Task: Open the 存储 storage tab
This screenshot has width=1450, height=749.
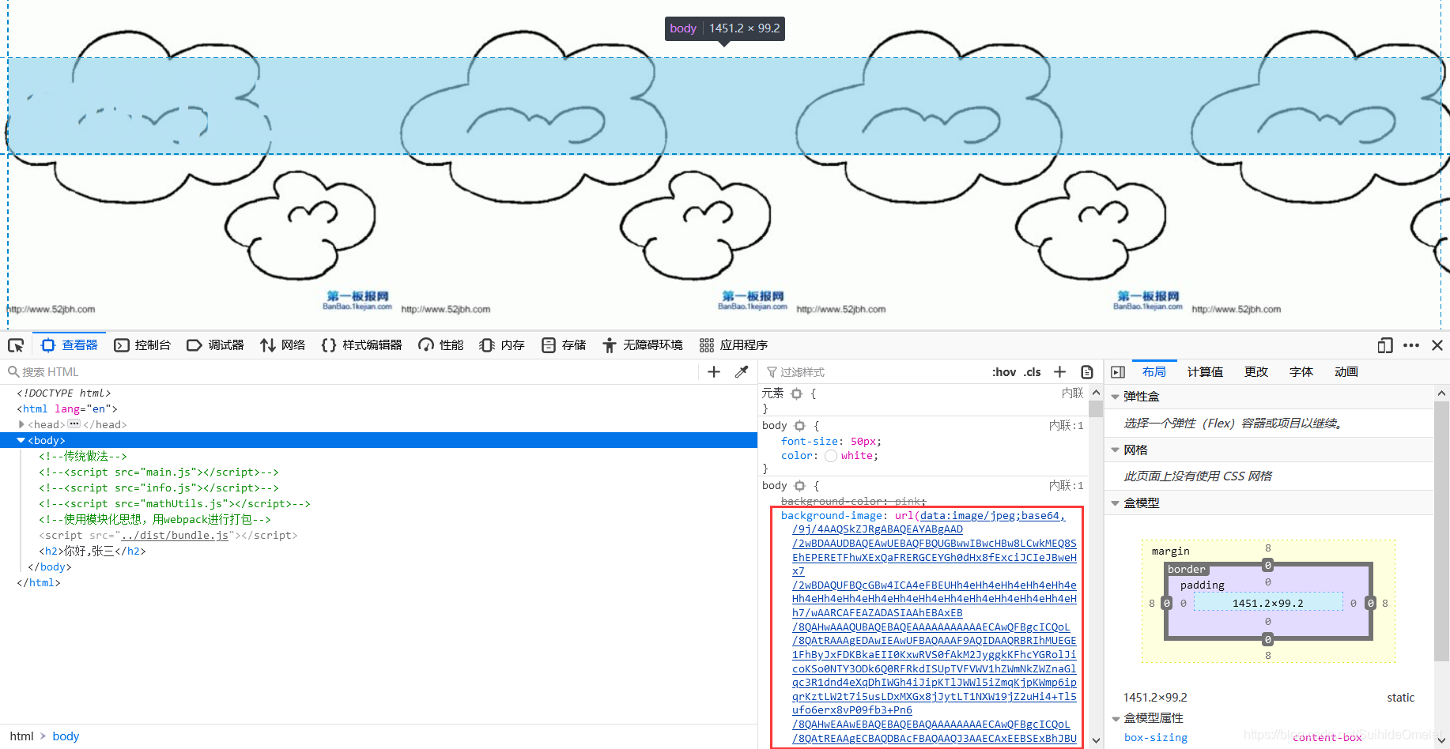Action: (x=564, y=345)
